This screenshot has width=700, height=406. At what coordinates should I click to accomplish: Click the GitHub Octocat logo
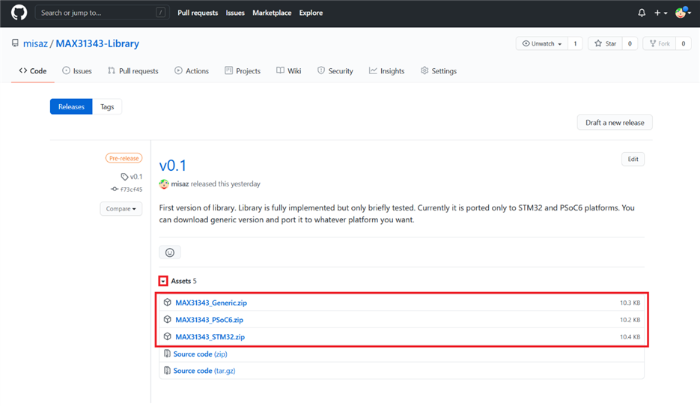pyautogui.click(x=19, y=13)
